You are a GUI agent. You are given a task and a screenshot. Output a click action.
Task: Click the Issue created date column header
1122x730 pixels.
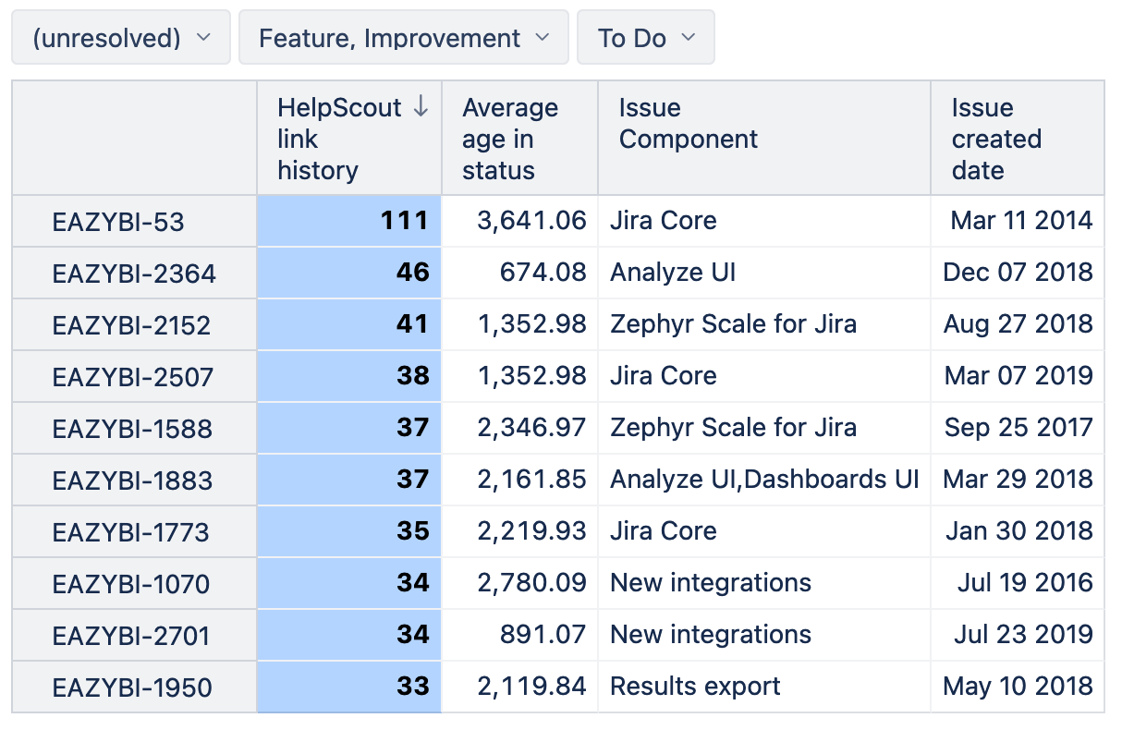tap(1018, 139)
